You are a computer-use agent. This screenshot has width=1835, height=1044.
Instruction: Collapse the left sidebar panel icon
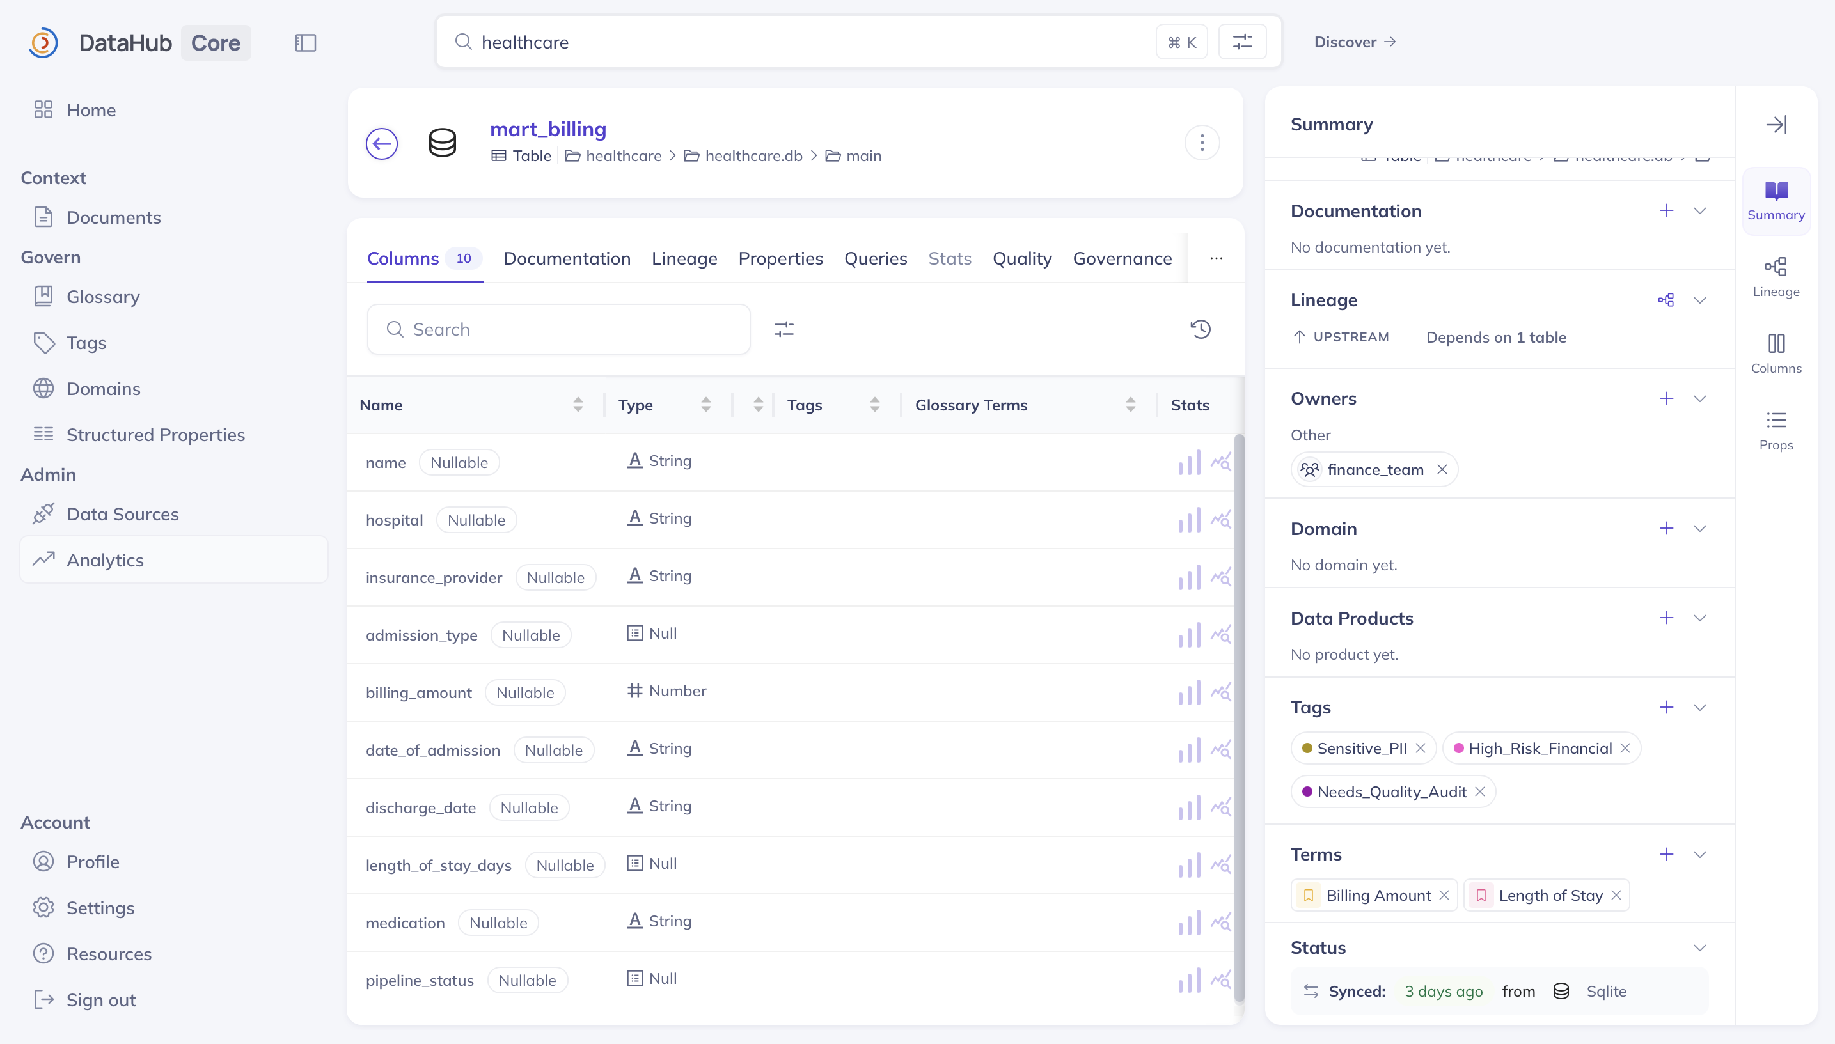[x=306, y=42]
